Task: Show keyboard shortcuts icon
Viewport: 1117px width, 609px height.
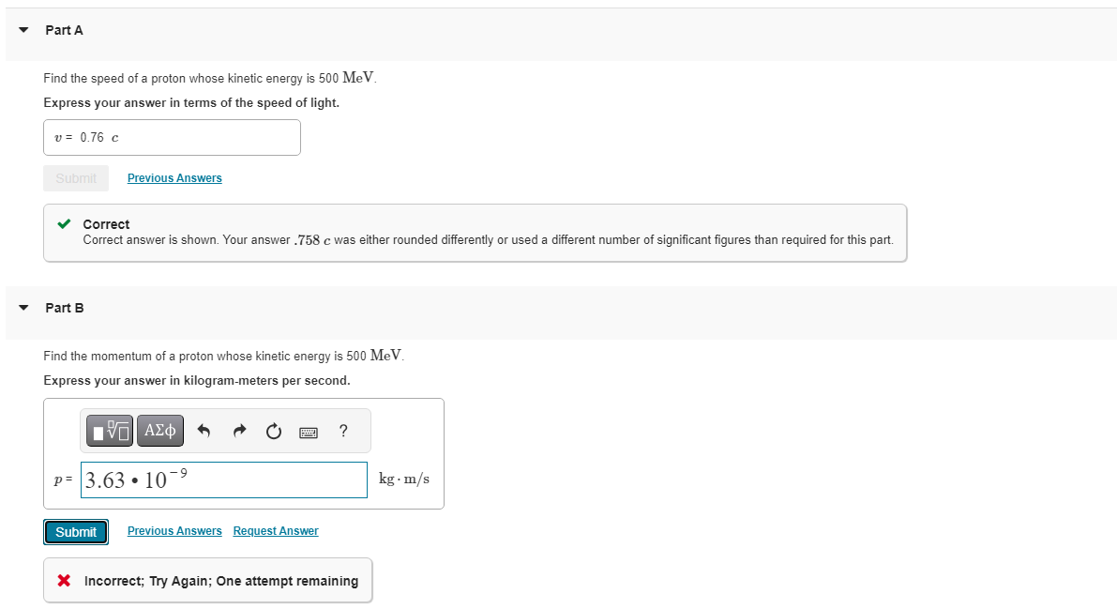Action: [309, 433]
